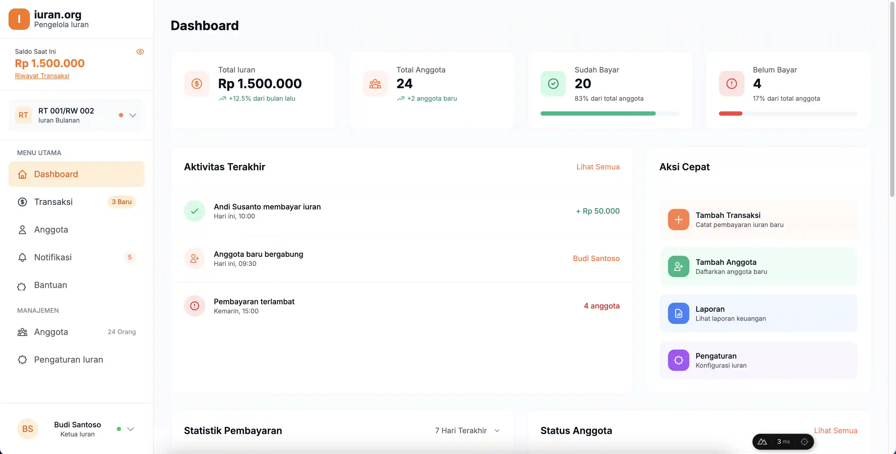Select the Tambah Anggota icon
896x454 pixels.
678,266
